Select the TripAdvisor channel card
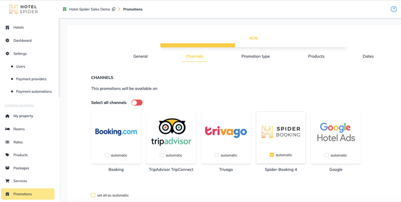 pyautogui.click(x=171, y=132)
